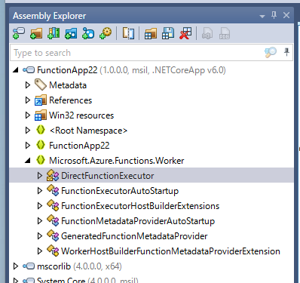Image resolution: width=300 pixels, height=283 pixels.
Task: Expand the Win32 resources node
Action: [28, 115]
